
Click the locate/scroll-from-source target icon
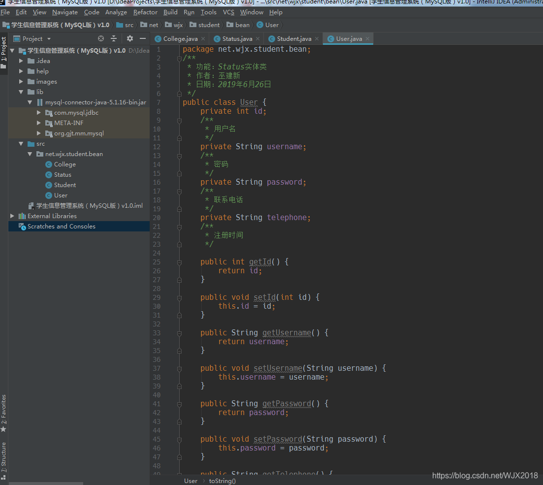click(101, 38)
